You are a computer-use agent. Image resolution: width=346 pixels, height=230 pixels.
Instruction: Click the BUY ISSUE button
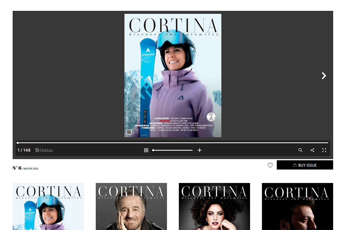(305, 165)
